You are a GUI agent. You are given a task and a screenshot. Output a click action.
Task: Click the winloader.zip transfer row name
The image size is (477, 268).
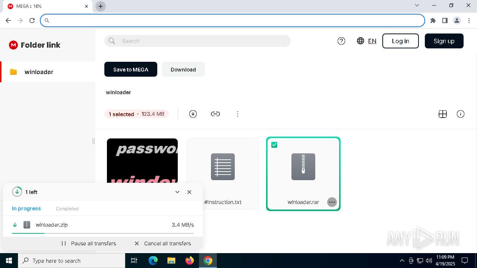pyautogui.click(x=52, y=225)
